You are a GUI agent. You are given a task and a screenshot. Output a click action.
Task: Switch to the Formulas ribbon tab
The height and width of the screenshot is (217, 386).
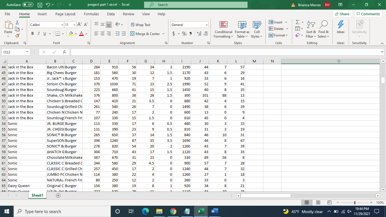[91, 14]
